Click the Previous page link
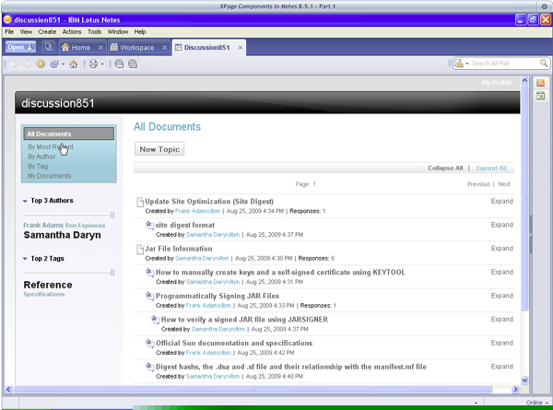 pos(478,184)
